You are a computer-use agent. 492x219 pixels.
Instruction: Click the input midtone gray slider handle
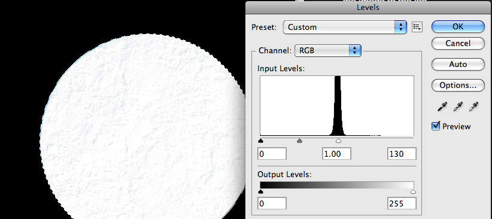pos(300,141)
